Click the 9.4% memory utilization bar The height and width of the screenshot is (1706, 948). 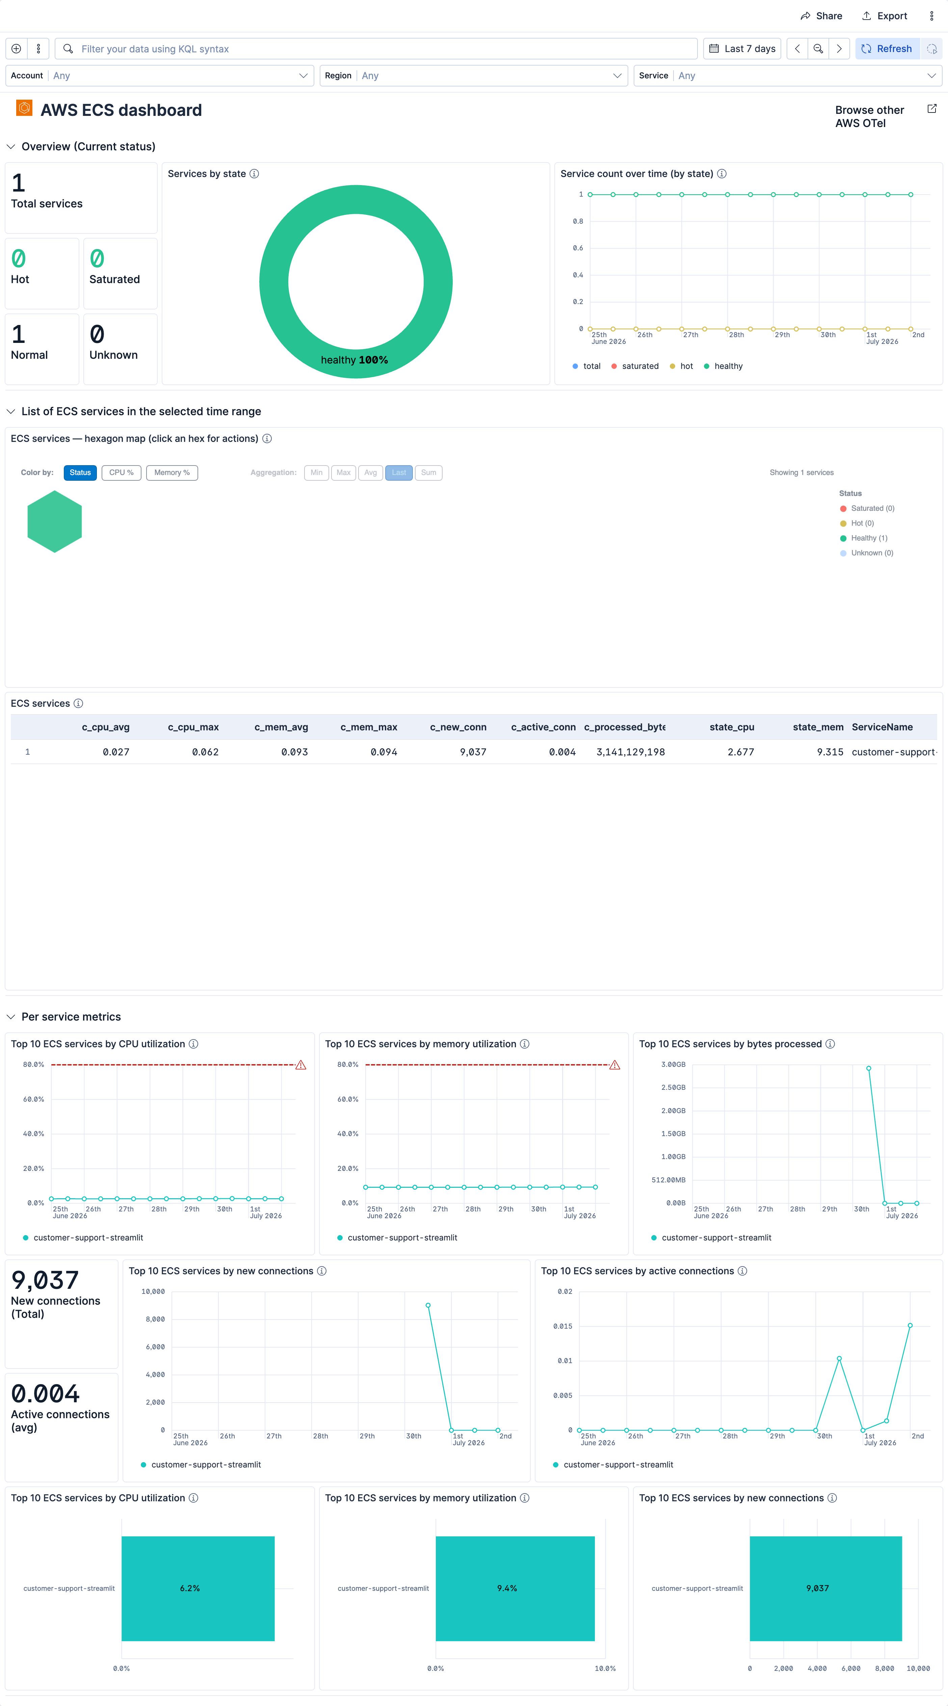[515, 1588]
